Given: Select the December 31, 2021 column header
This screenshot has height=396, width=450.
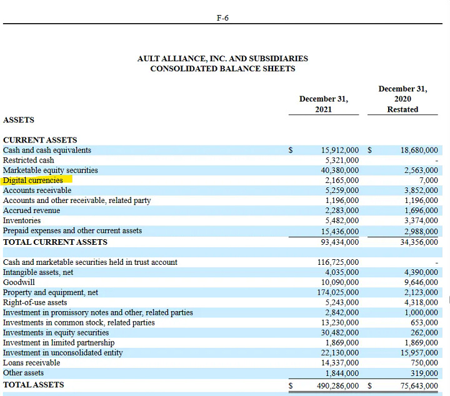Looking at the screenshot, I should point(324,104).
